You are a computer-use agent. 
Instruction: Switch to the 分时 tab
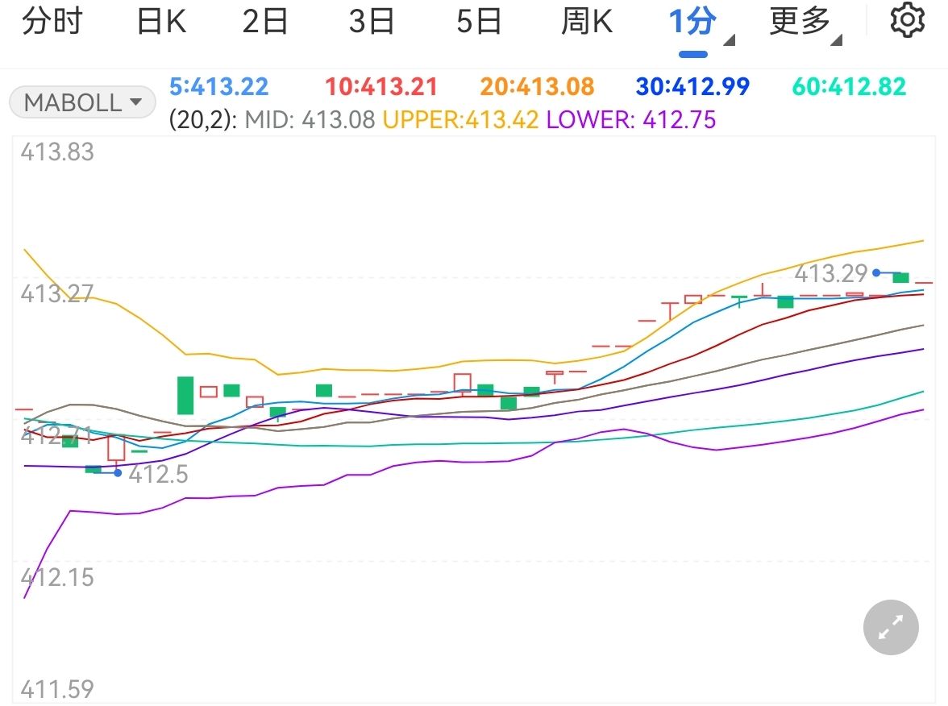click(x=52, y=21)
